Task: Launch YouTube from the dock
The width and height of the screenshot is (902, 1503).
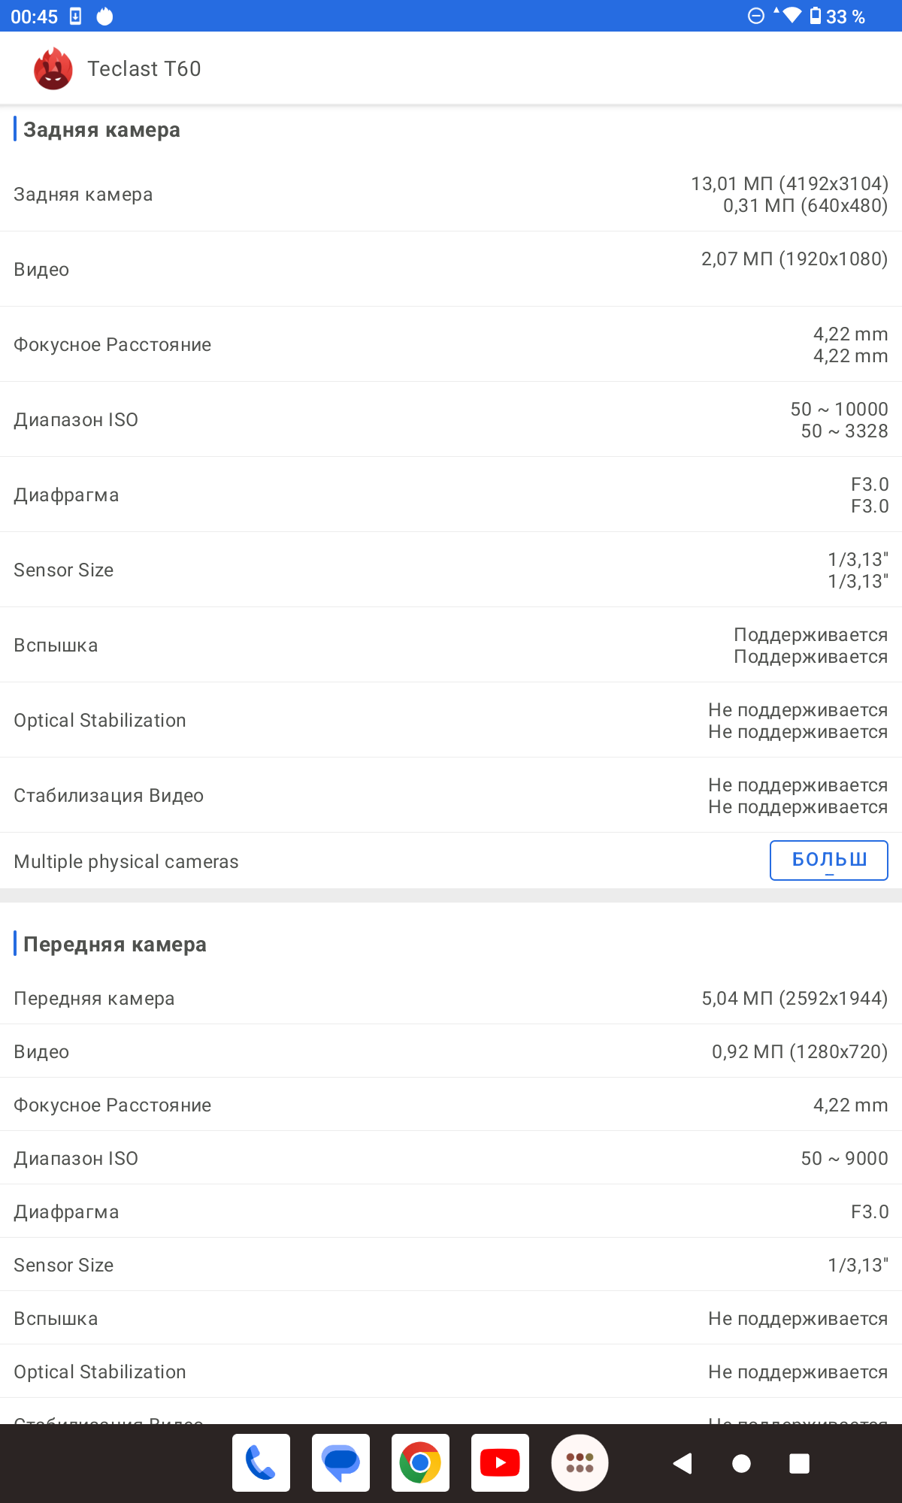Action: click(500, 1462)
